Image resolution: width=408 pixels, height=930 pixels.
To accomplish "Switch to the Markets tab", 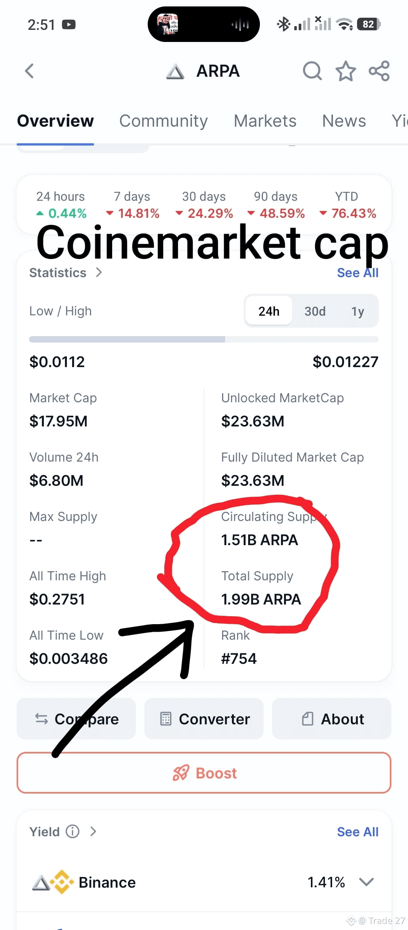I will pos(265,121).
